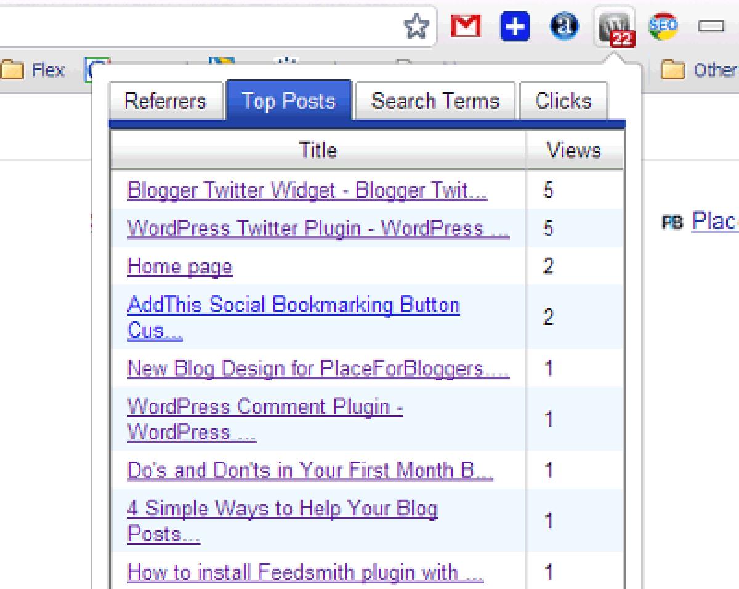Open the Home page link
This screenshot has width=739, height=589.
180,267
